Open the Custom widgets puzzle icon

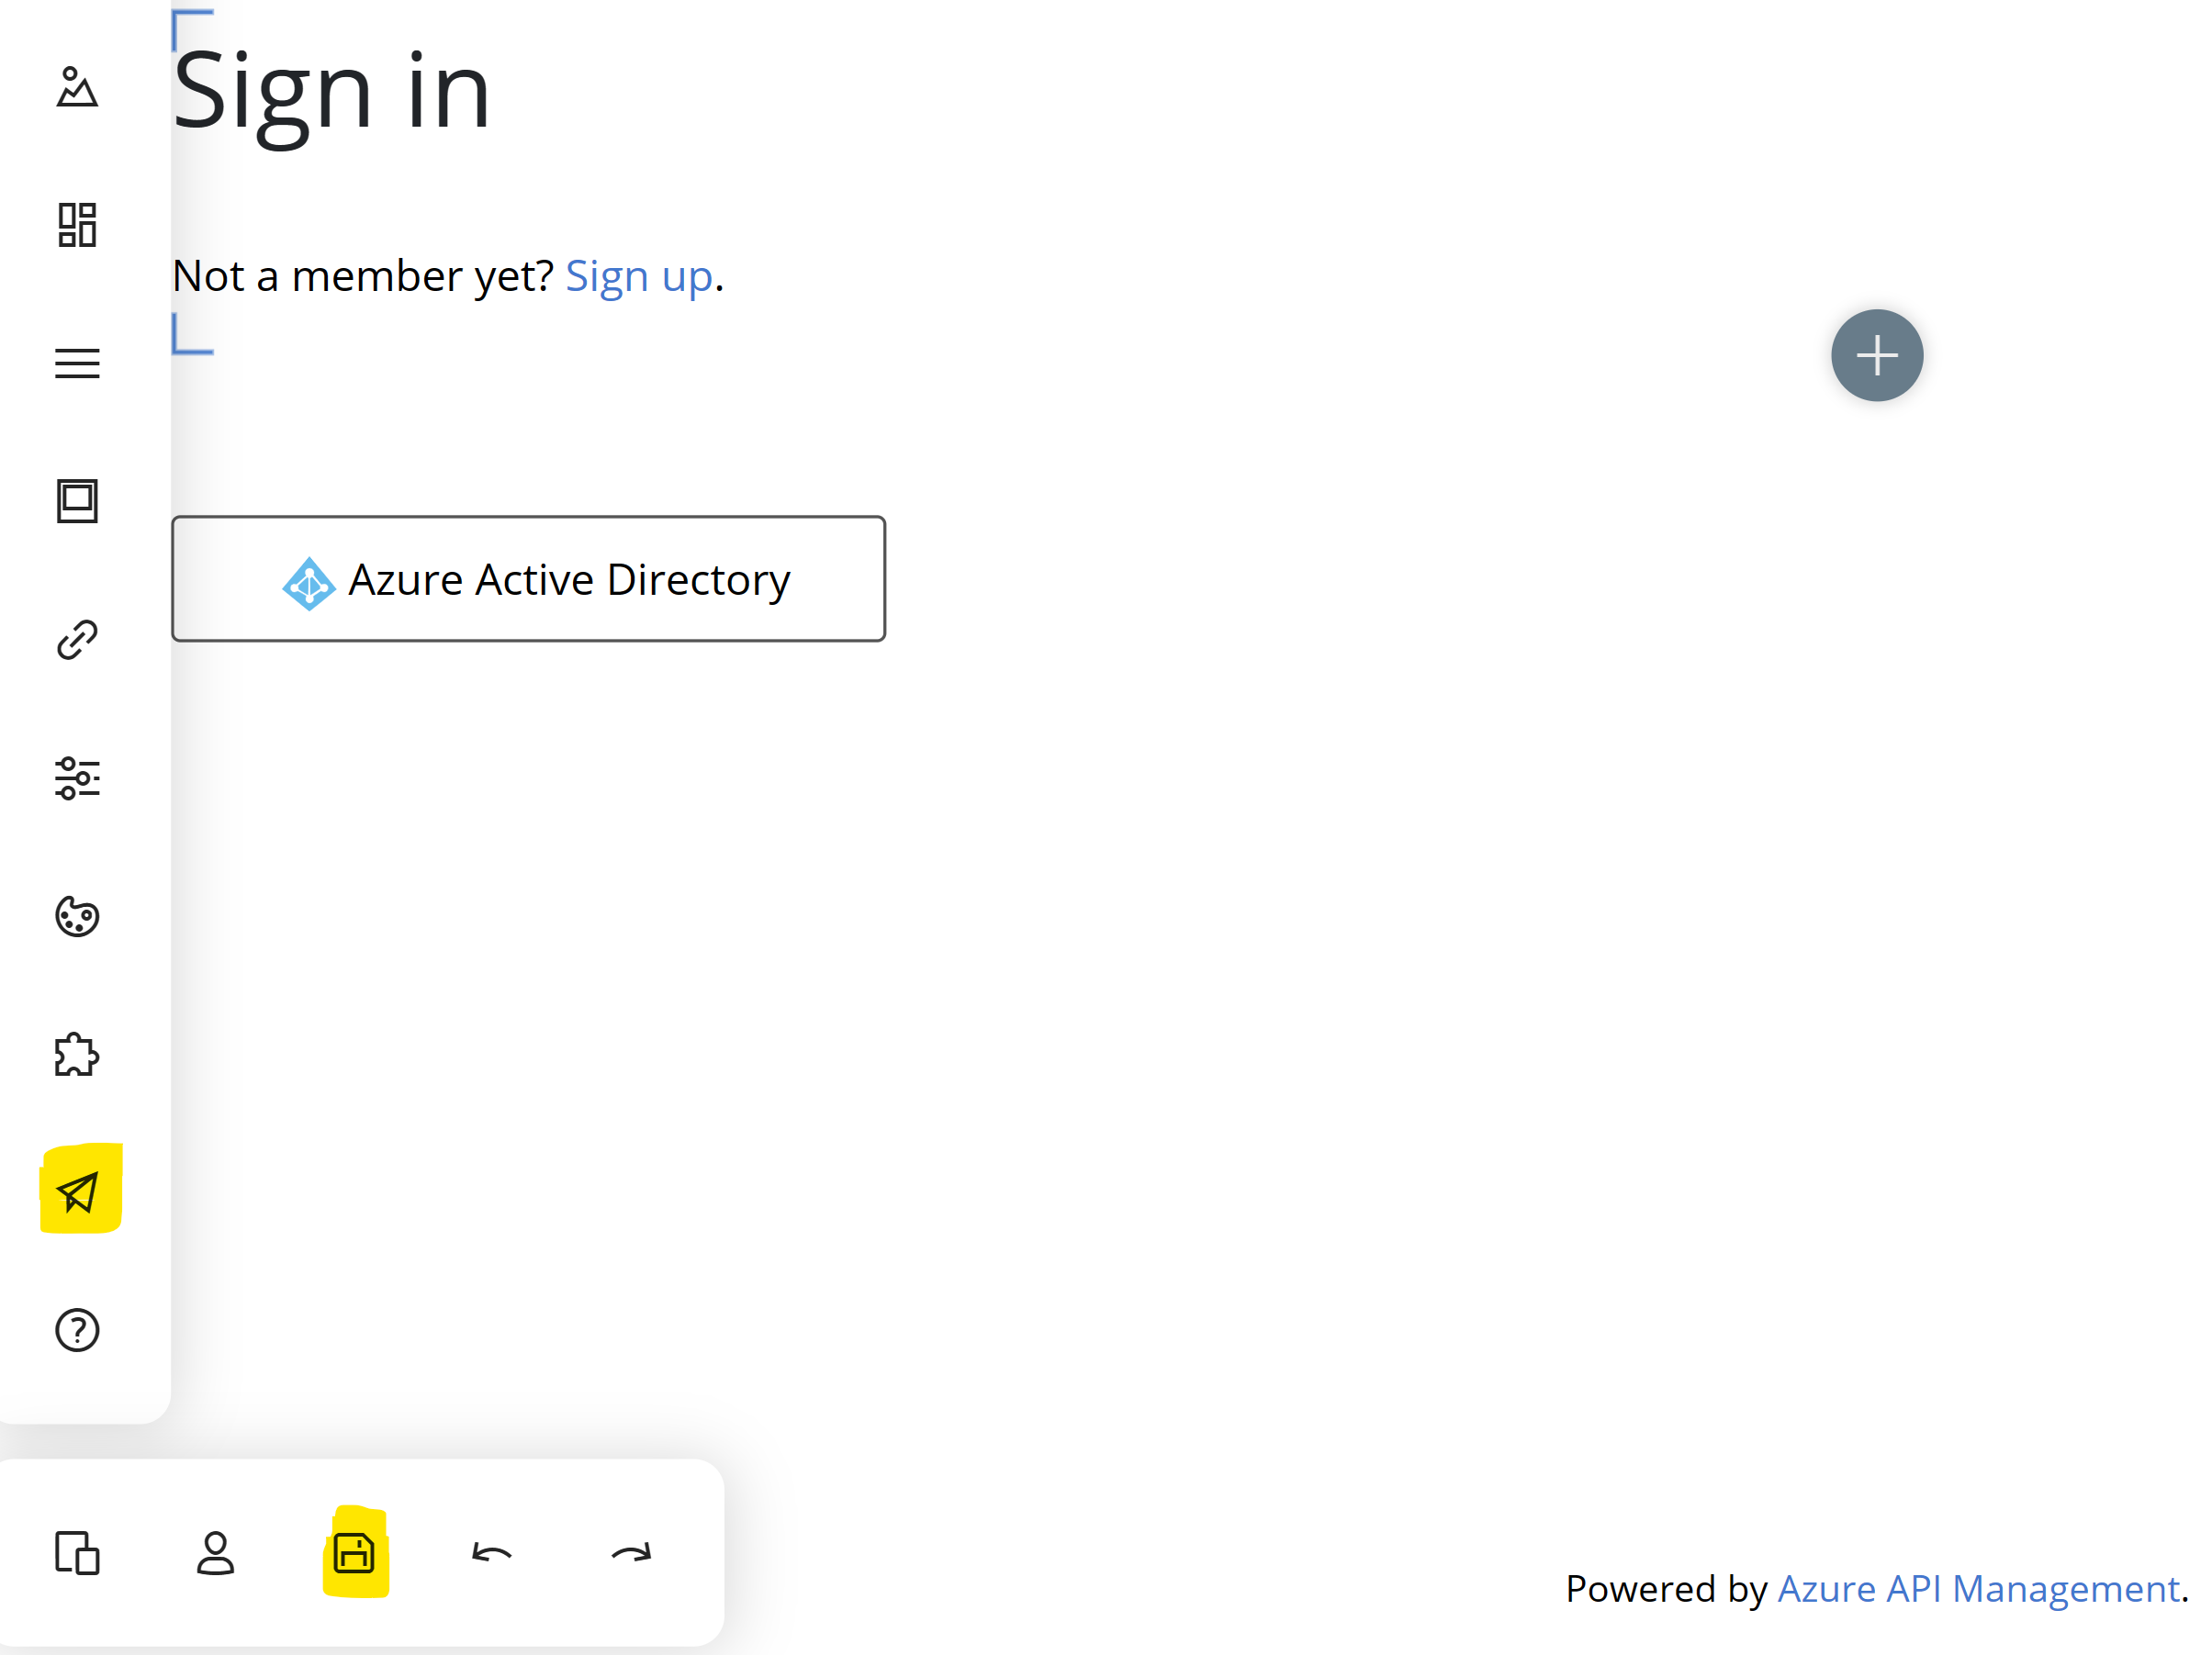point(77,1055)
